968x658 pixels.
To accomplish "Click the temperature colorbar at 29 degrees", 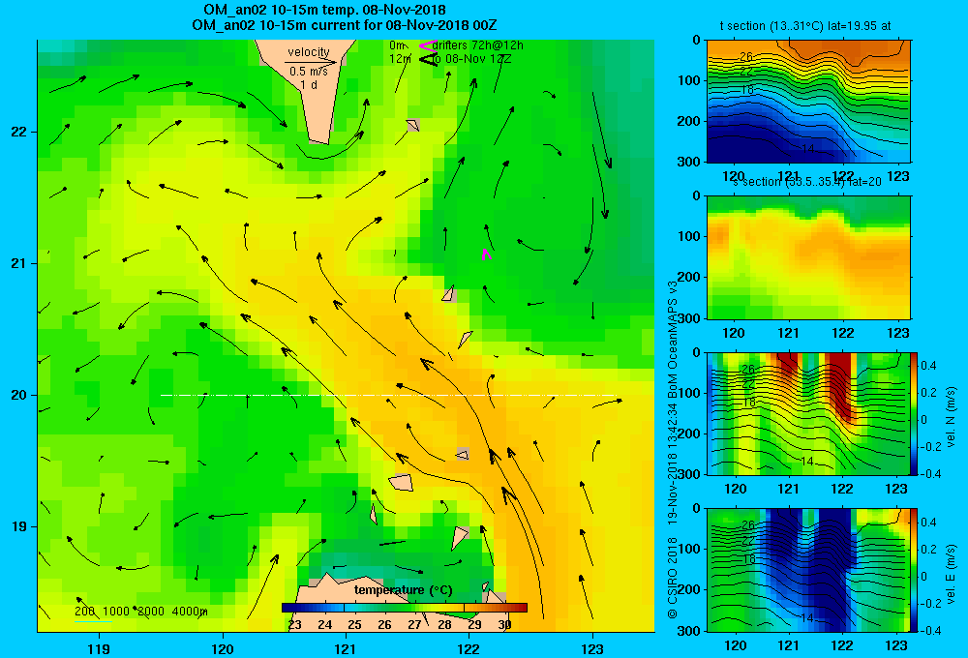I will [x=475, y=608].
